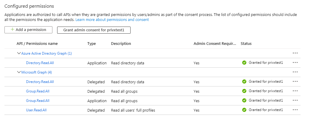Open ellipsis menu for Delegated Group.Read.All row
Image resolution: width=326 pixels, height=124 pixels.
pos(295,91)
